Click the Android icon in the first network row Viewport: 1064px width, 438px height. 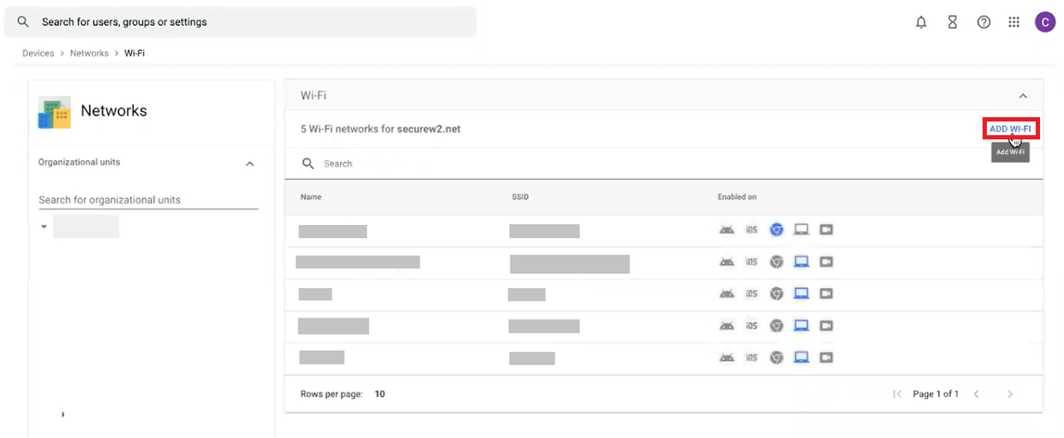tap(726, 229)
